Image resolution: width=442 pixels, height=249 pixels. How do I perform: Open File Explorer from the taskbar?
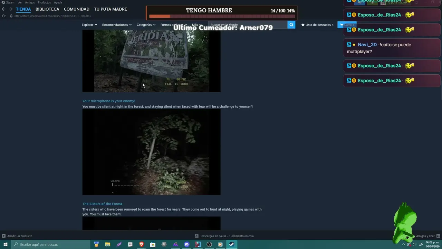(x=108, y=245)
